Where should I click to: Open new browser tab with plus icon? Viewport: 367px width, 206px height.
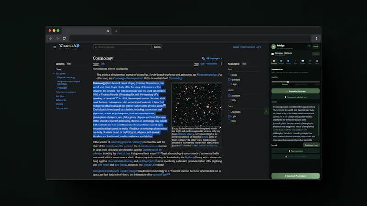click(x=116, y=31)
